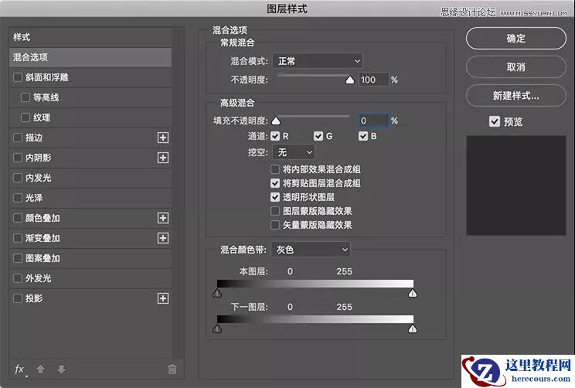Click the plus icon beside 颜色叠加
The width and height of the screenshot is (575, 388).
163,218
